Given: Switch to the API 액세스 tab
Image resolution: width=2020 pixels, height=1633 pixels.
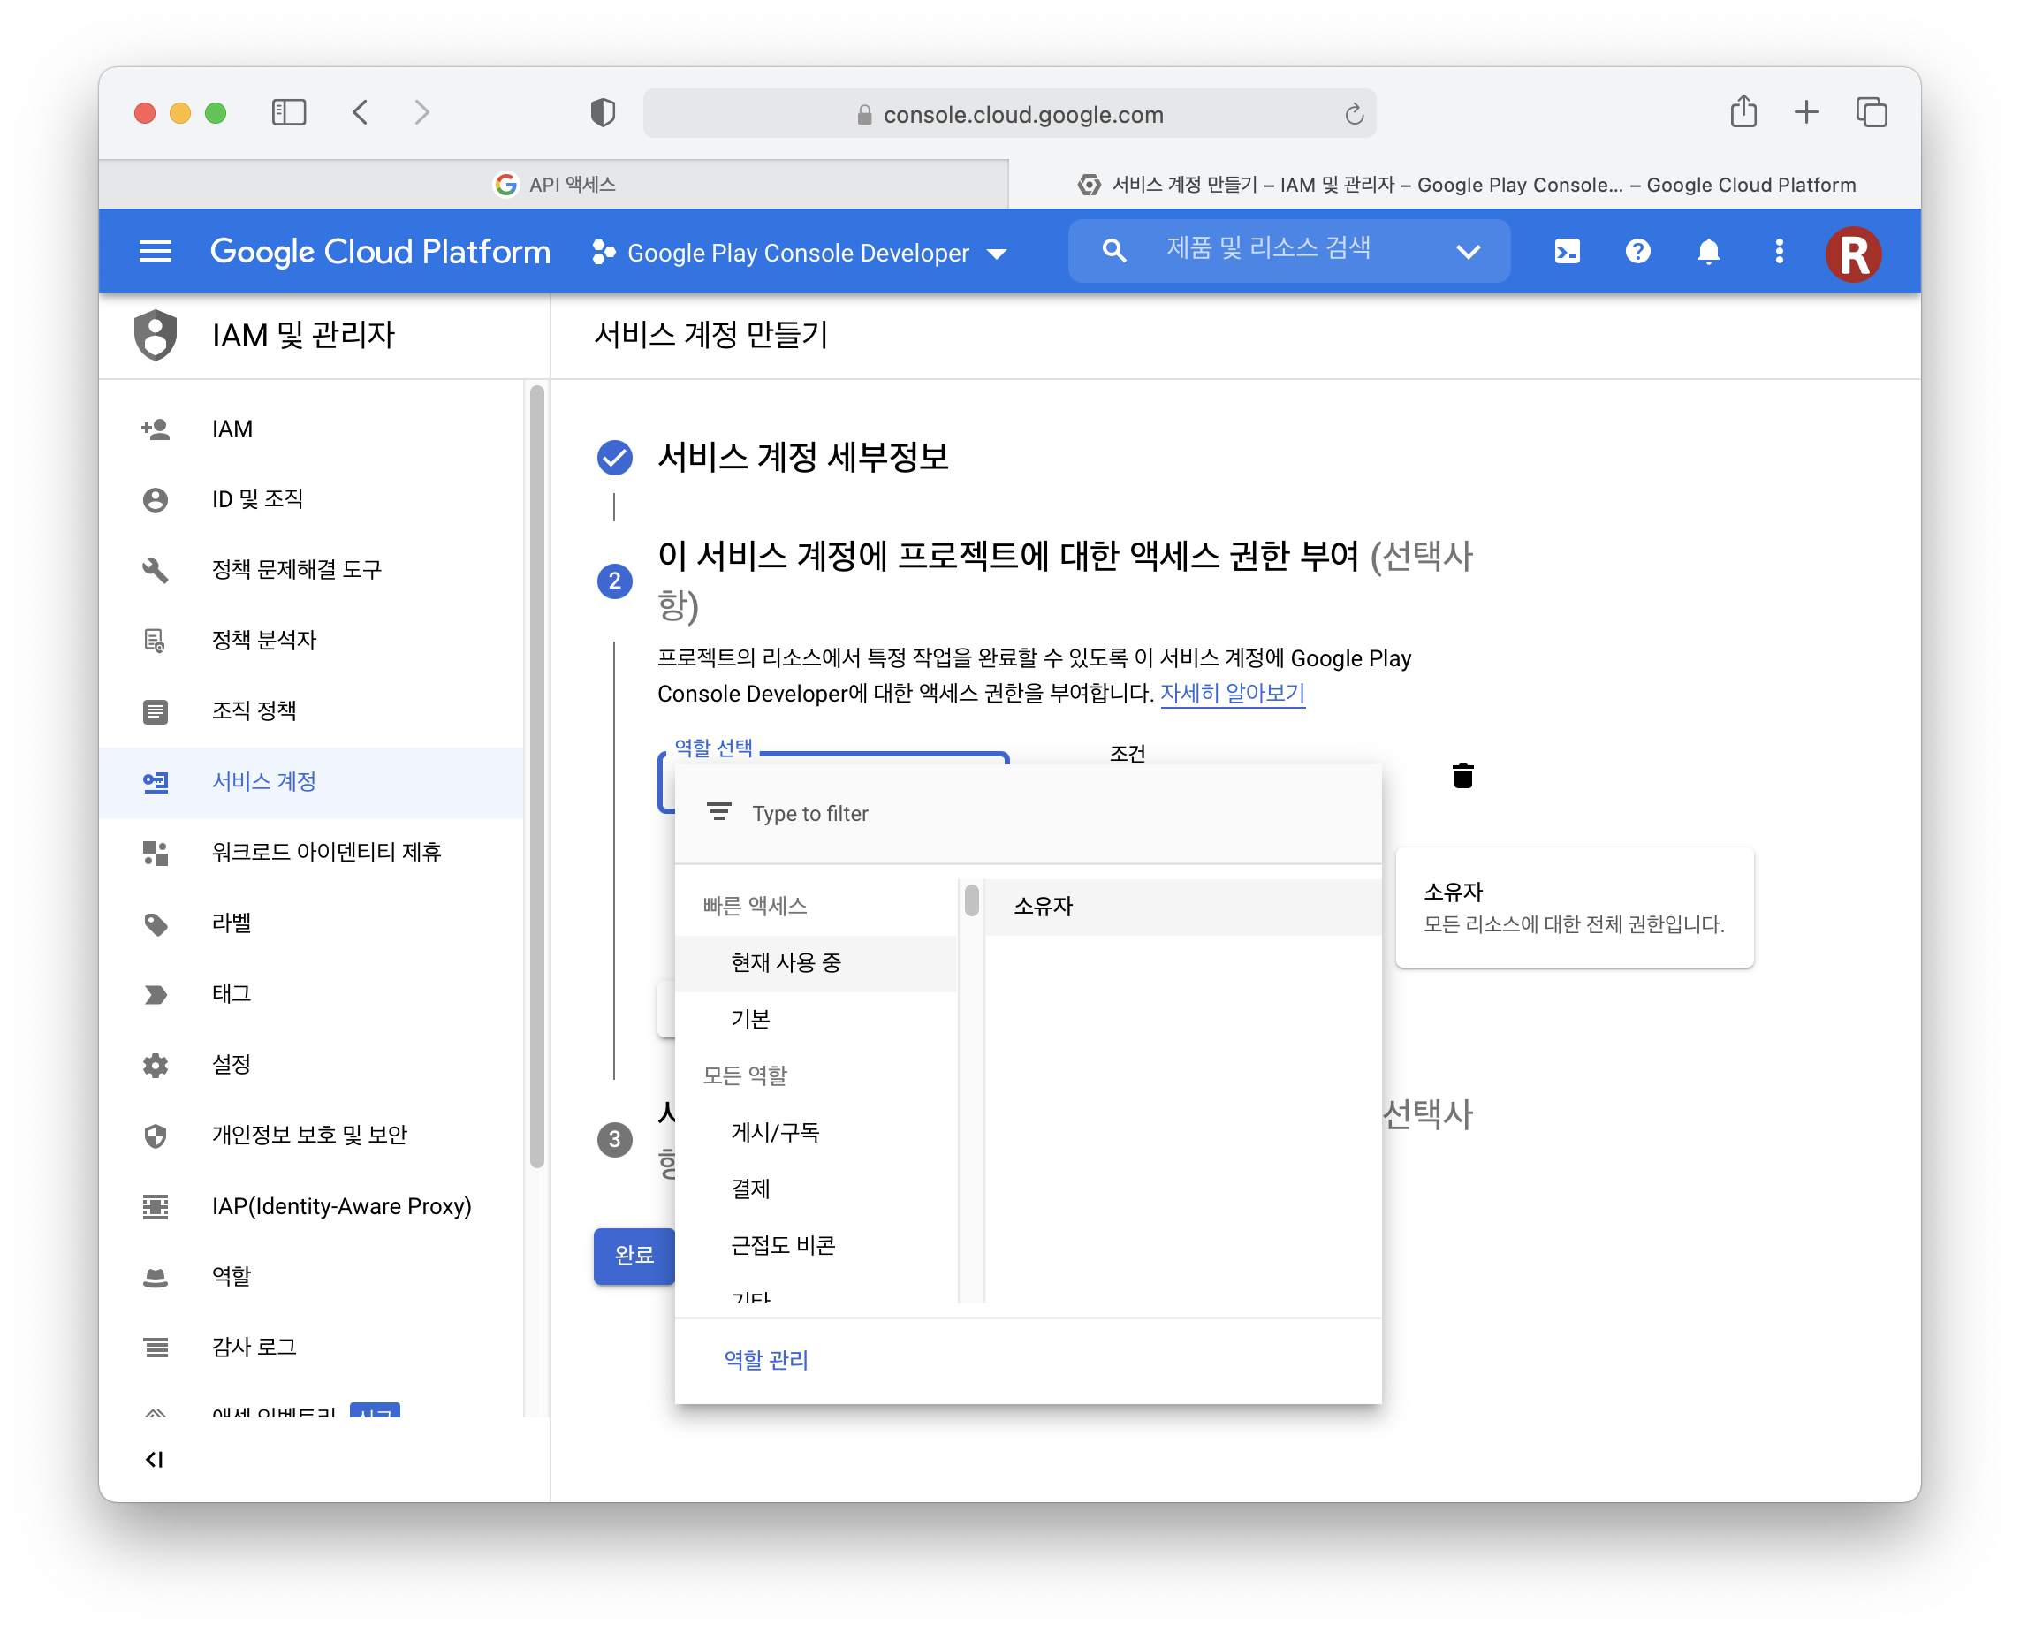Looking at the screenshot, I should click(555, 185).
